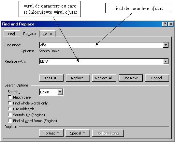Expand the Find what history dropdown arrow
Screen dimensions: 175x142
(x=166, y=45)
